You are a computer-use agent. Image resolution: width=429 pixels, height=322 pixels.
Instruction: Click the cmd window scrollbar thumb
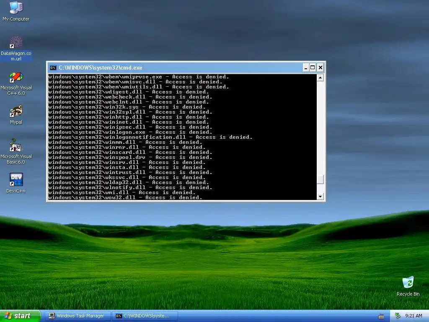tap(320, 179)
